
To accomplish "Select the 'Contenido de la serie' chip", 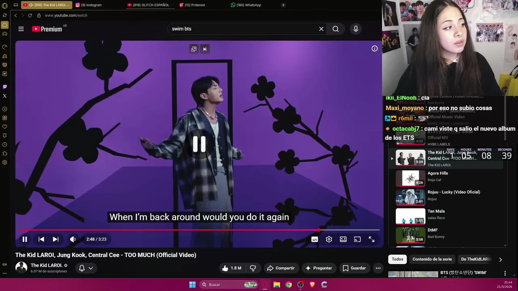I will point(432,259).
